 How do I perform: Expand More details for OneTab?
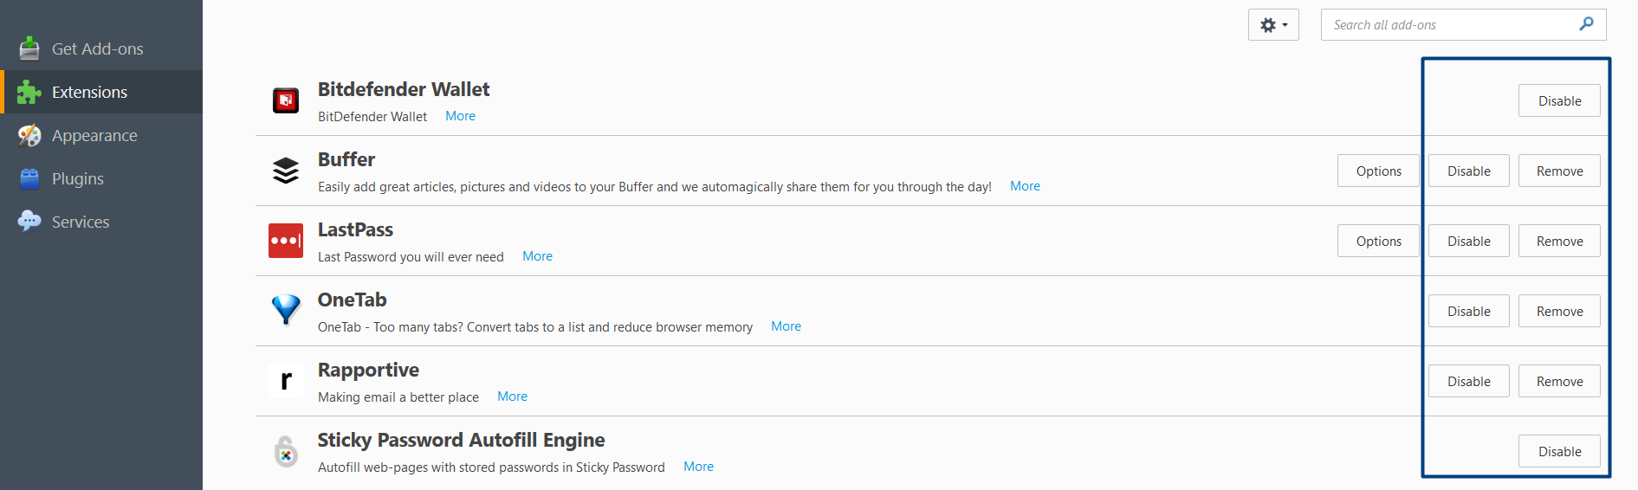coord(786,326)
